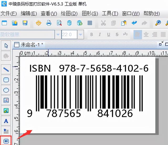Toggle Bold formatting button

pos(92,34)
